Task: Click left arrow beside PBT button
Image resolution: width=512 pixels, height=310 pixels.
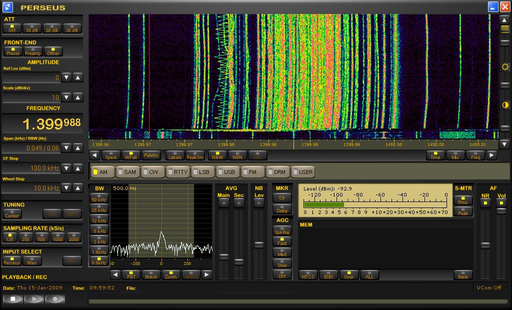Action: pos(115,274)
